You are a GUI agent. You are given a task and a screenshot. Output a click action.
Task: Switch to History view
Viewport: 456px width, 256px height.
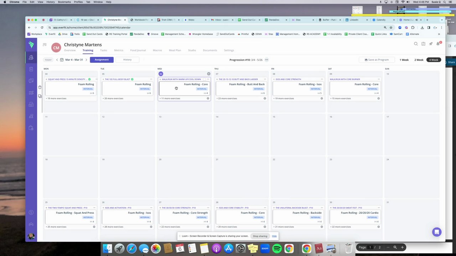[127, 60]
